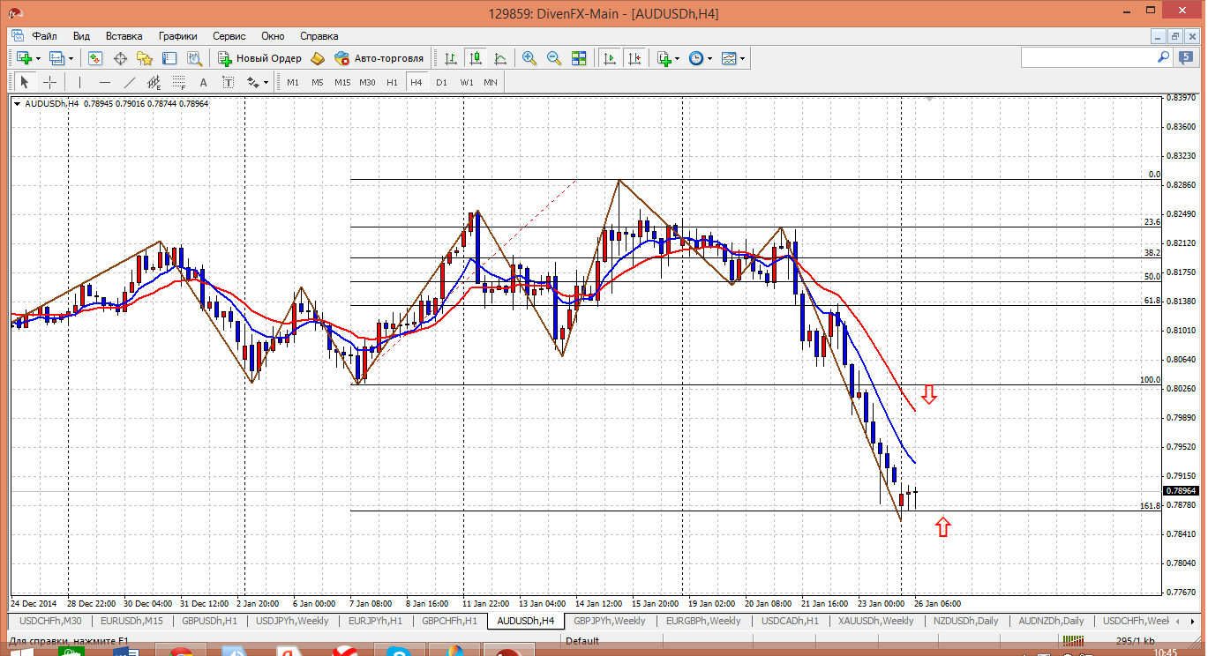
Task: Switch chart to line chart mode
Action: (x=500, y=58)
